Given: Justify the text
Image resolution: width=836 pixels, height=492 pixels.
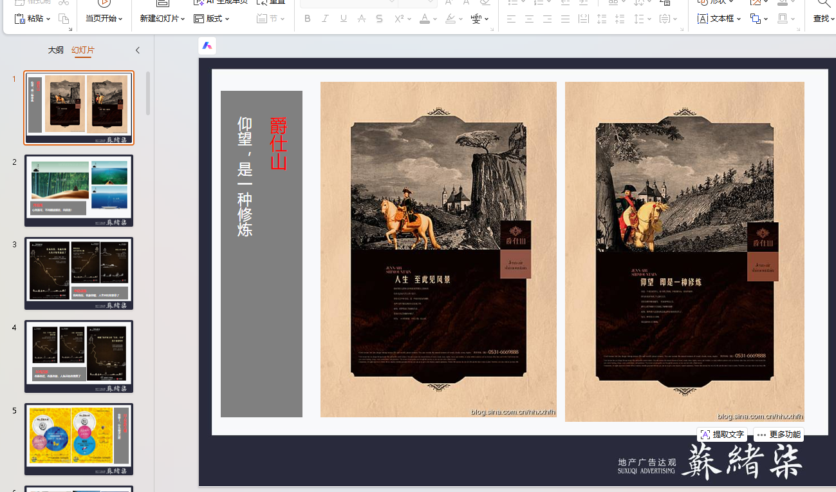Looking at the screenshot, I should [x=565, y=19].
